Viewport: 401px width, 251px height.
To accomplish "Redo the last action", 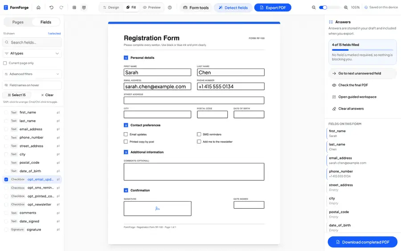I will [x=61, y=8].
